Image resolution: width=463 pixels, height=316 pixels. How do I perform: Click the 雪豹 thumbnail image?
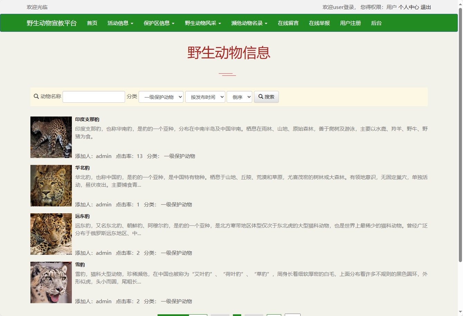coord(51,282)
